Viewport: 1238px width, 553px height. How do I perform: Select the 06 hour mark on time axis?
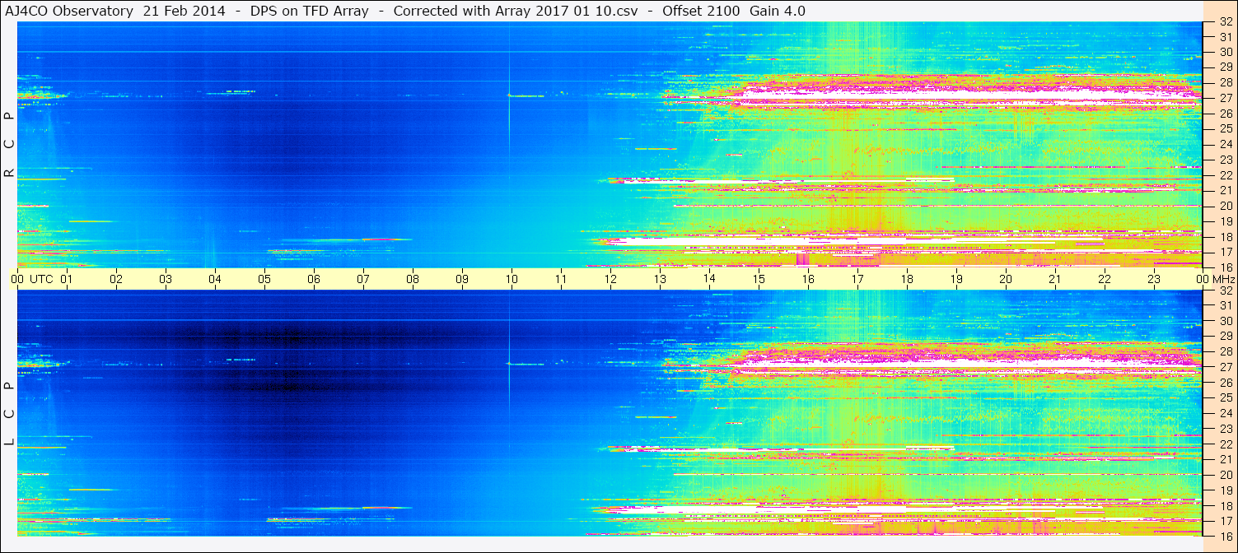pos(314,279)
